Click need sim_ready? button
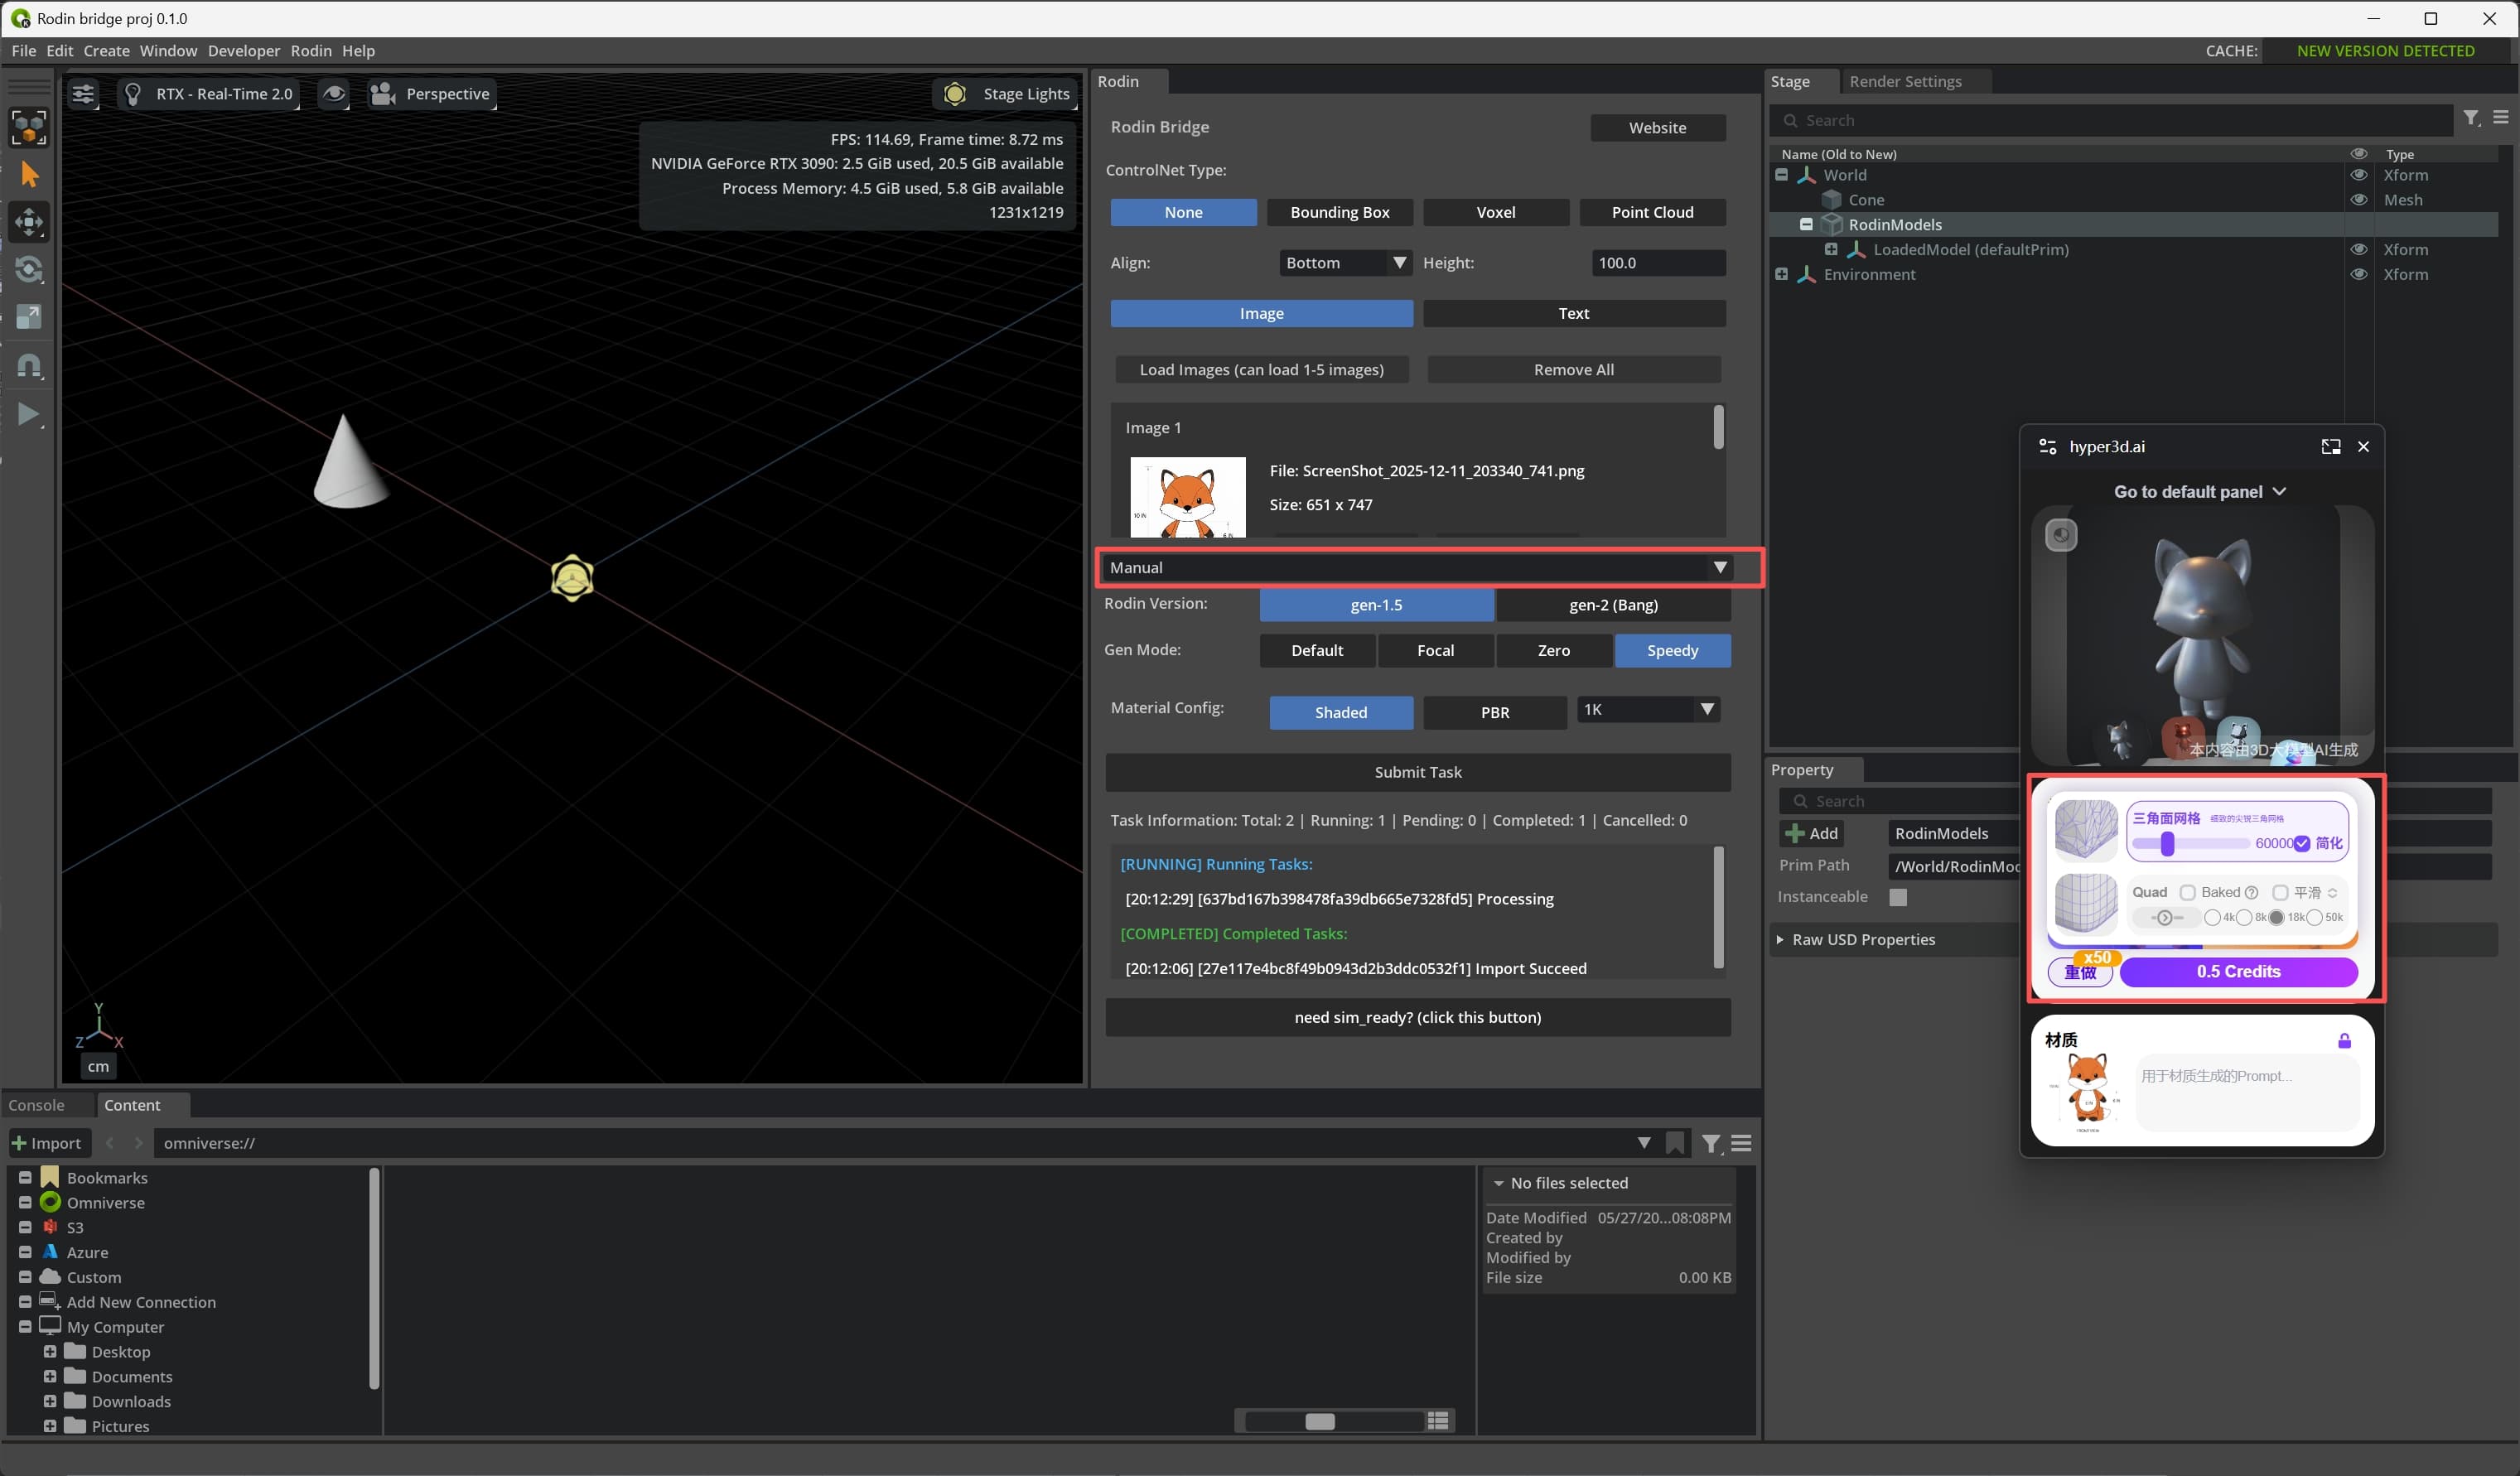This screenshot has width=2520, height=1476. pyautogui.click(x=1417, y=1018)
